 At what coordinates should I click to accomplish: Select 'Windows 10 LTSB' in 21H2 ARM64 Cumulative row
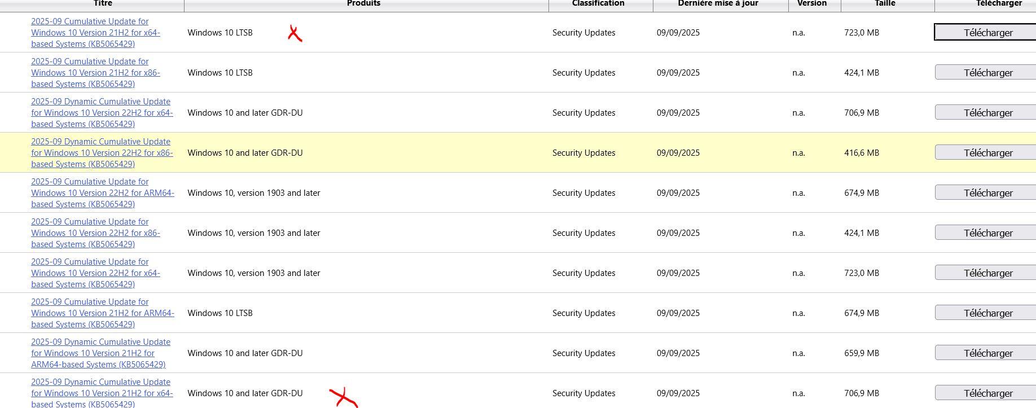coord(220,313)
